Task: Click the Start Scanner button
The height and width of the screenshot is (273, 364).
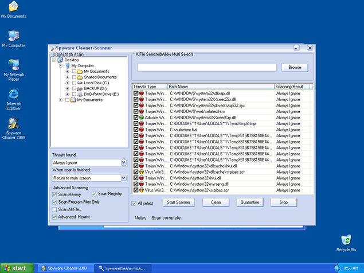Action: 178,202
